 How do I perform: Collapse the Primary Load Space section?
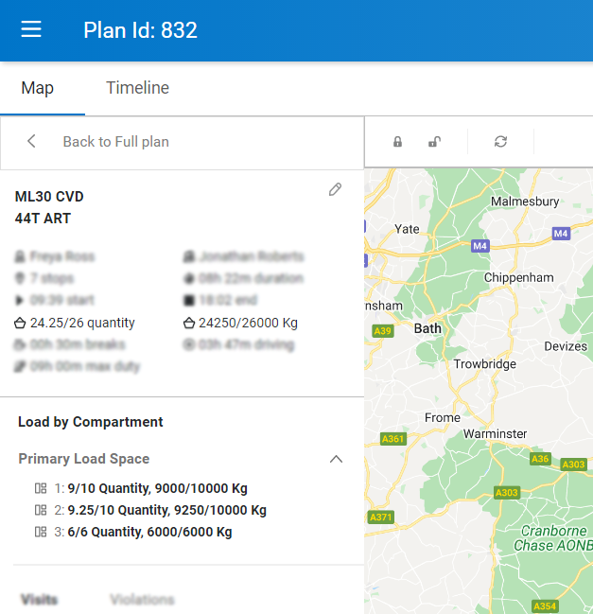[x=336, y=459]
